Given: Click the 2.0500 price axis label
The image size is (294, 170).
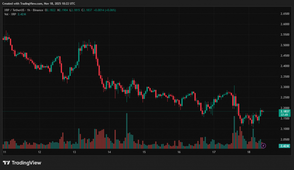Looking at the screenshot, I should tap(285, 139).
